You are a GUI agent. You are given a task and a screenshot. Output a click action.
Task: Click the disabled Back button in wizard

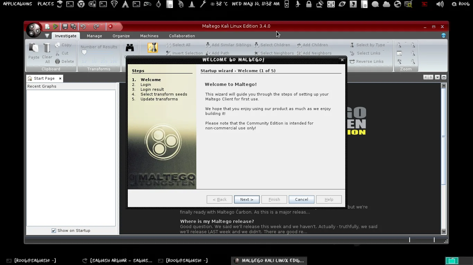pos(220,199)
